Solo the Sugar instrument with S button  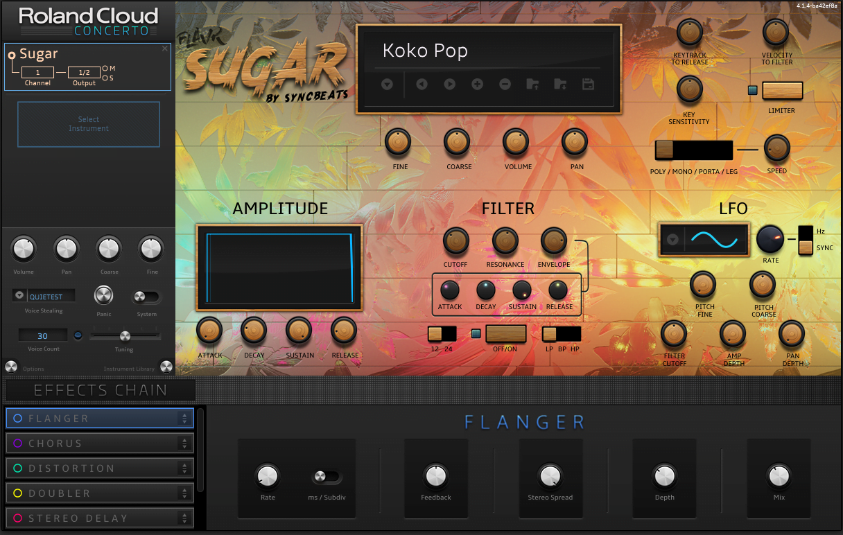point(105,78)
